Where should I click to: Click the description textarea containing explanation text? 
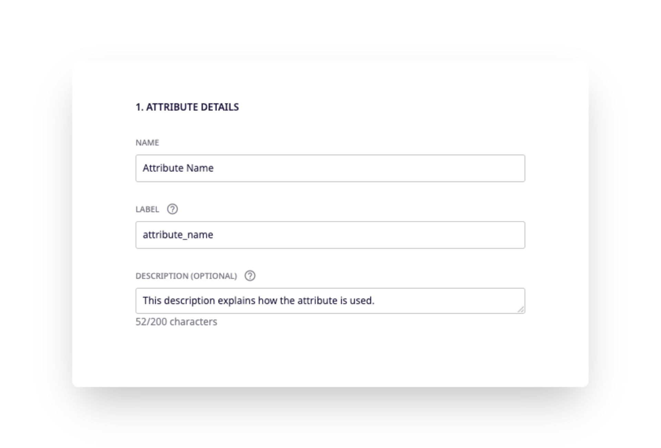(x=330, y=300)
